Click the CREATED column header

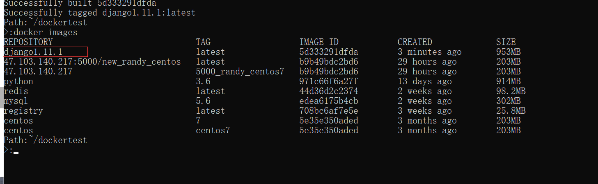(x=415, y=42)
